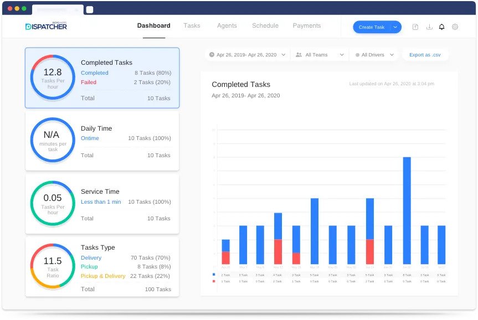Click the red legend square under chart

[214, 281]
